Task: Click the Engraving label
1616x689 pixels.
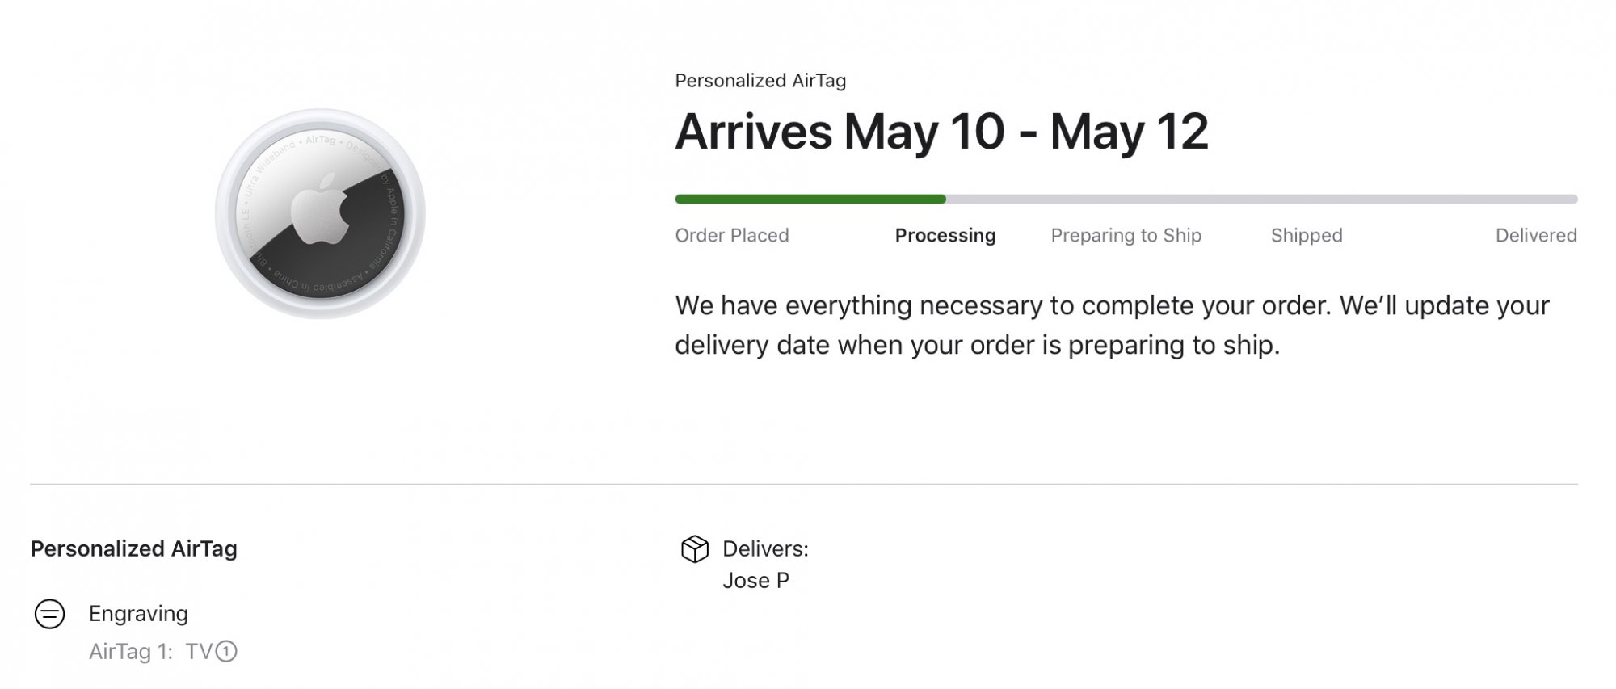Action: click(138, 614)
